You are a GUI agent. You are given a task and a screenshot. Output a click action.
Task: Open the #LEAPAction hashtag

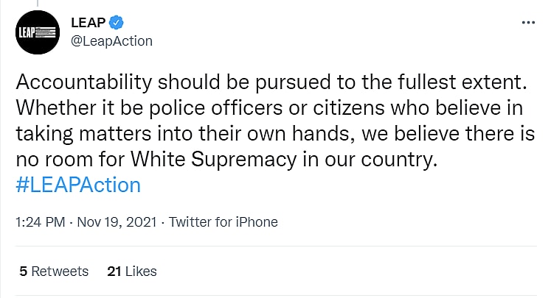[77, 184]
